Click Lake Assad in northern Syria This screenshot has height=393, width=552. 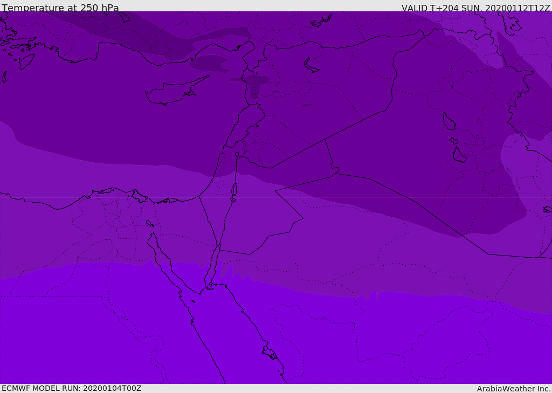pyautogui.click(x=311, y=65)
